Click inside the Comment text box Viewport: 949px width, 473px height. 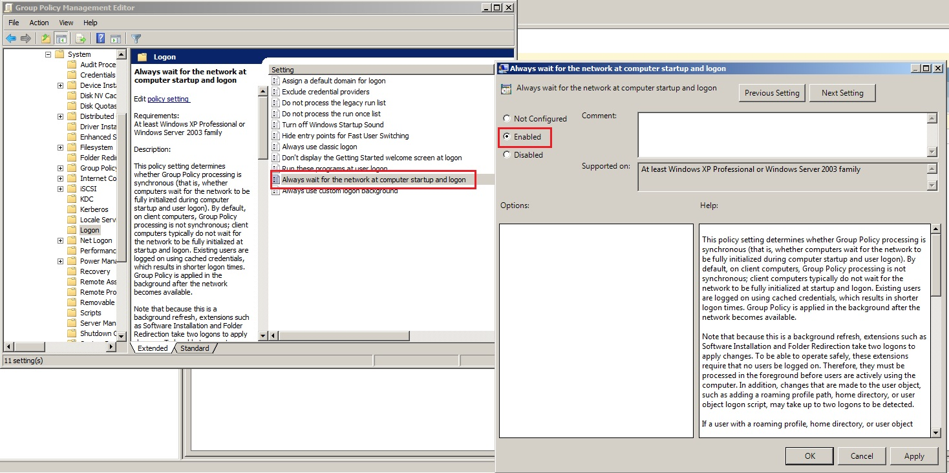point(781,134)
